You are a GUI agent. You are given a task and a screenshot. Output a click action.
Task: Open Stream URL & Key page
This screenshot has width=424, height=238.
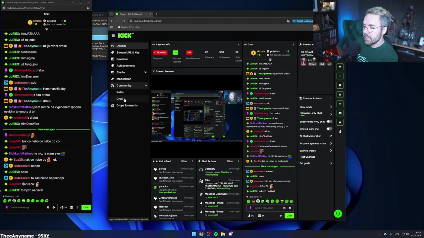click(x=129, y=52)
